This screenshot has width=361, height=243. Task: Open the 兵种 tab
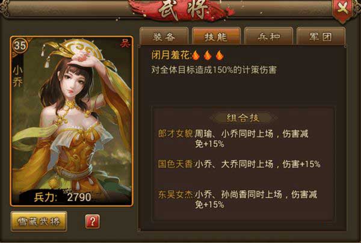tap(269, 36)
